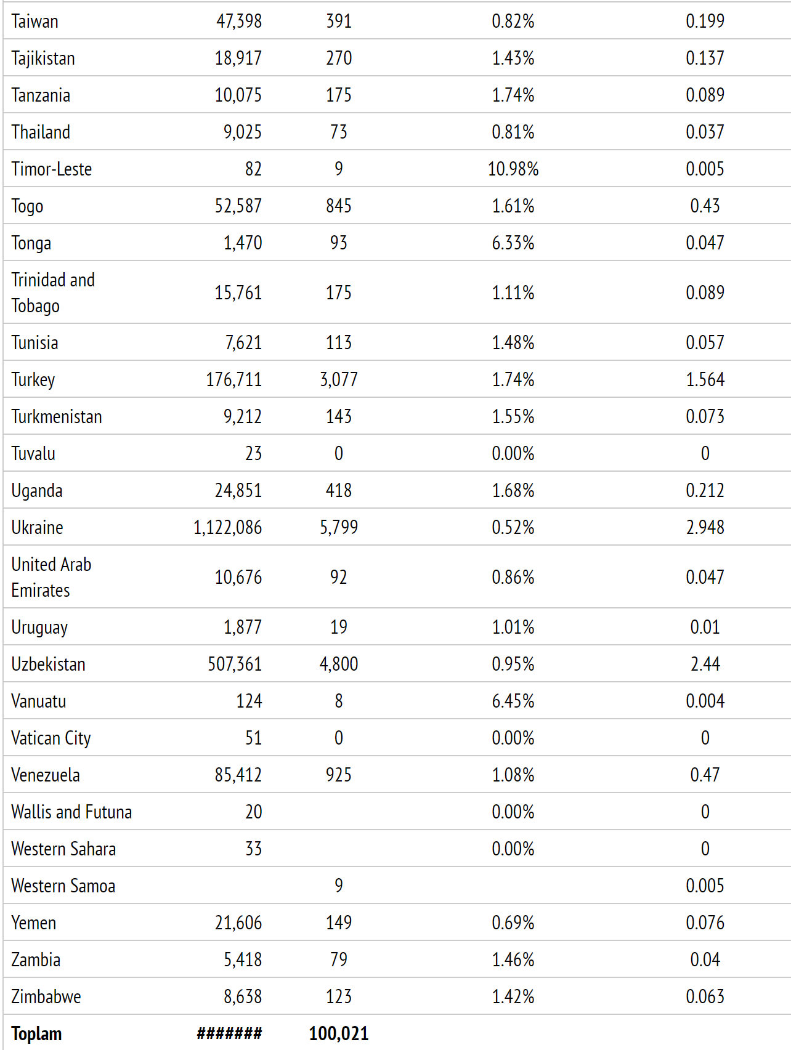Click Uzbekistan's 507,361 value
791x1050 pixels.
coord(234,664)
